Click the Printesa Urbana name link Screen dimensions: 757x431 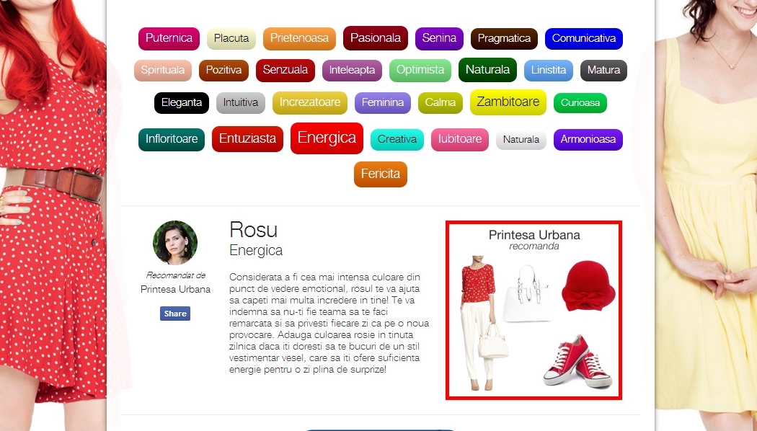click(176, 290)
